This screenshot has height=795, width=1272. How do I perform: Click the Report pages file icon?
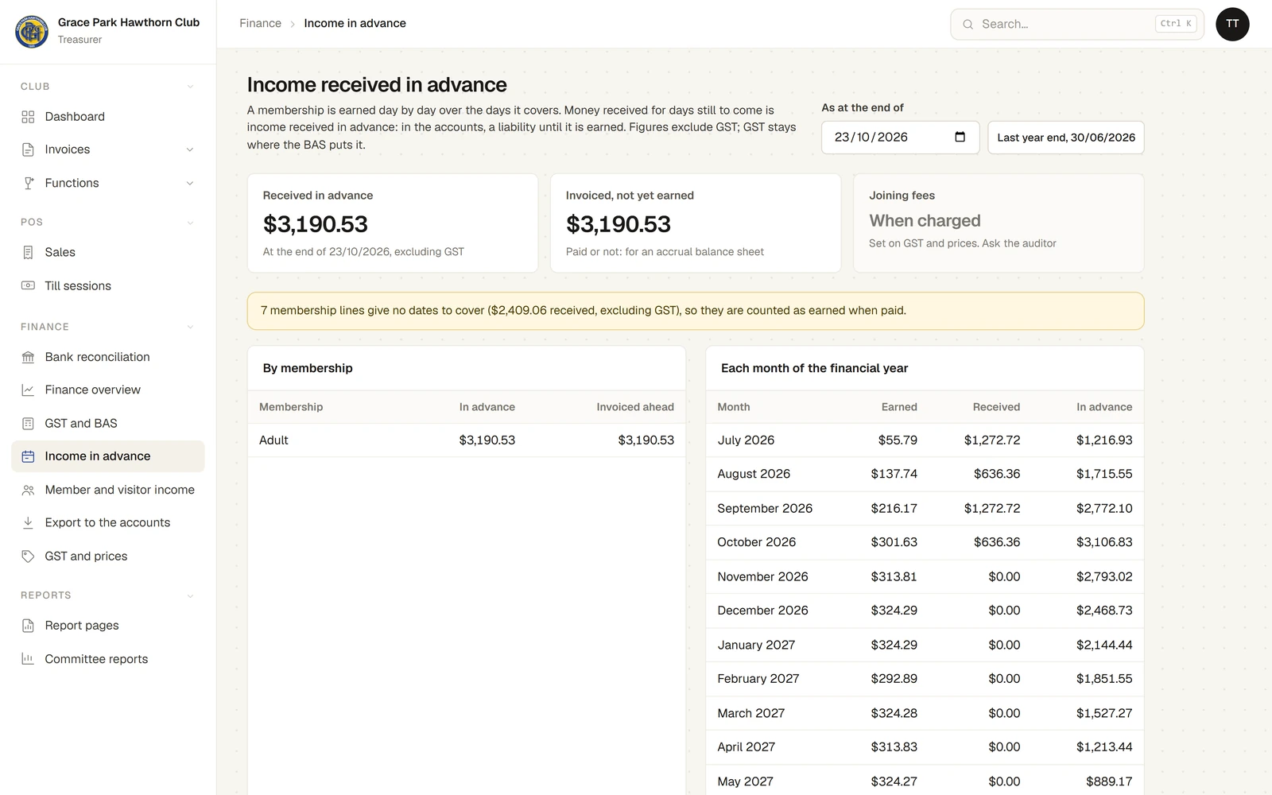pos(28,626)
